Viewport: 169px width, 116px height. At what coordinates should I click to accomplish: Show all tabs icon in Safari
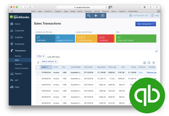tap(157, 7)
